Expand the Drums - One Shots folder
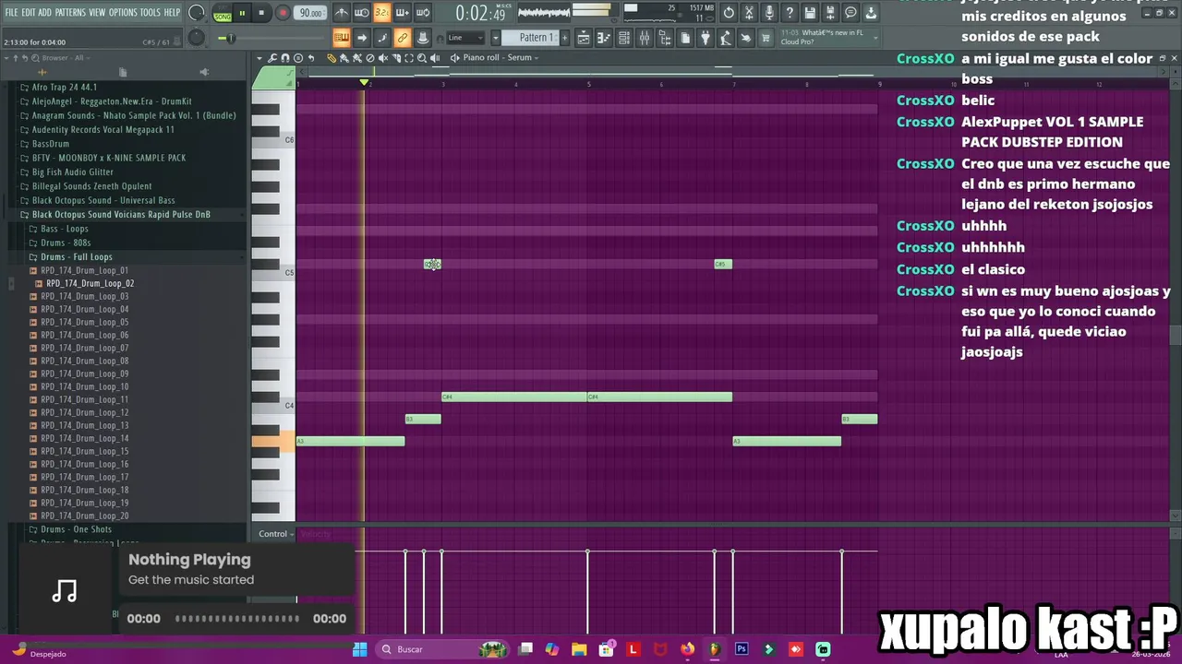The width and height of the screenshot is (1182, 664). 75,529
